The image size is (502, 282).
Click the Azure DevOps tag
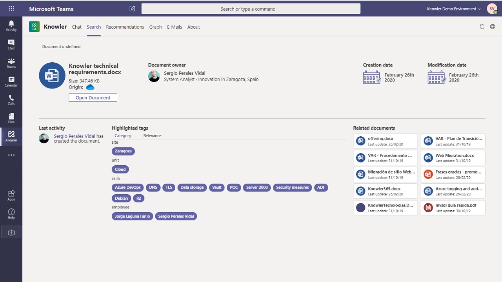[x=128, y=188]
